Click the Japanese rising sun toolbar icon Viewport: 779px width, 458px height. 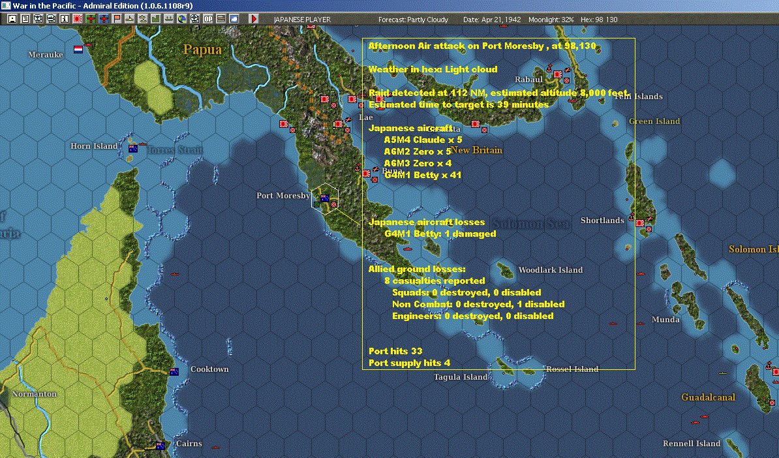pyautogui.click(x=78, y=19)
